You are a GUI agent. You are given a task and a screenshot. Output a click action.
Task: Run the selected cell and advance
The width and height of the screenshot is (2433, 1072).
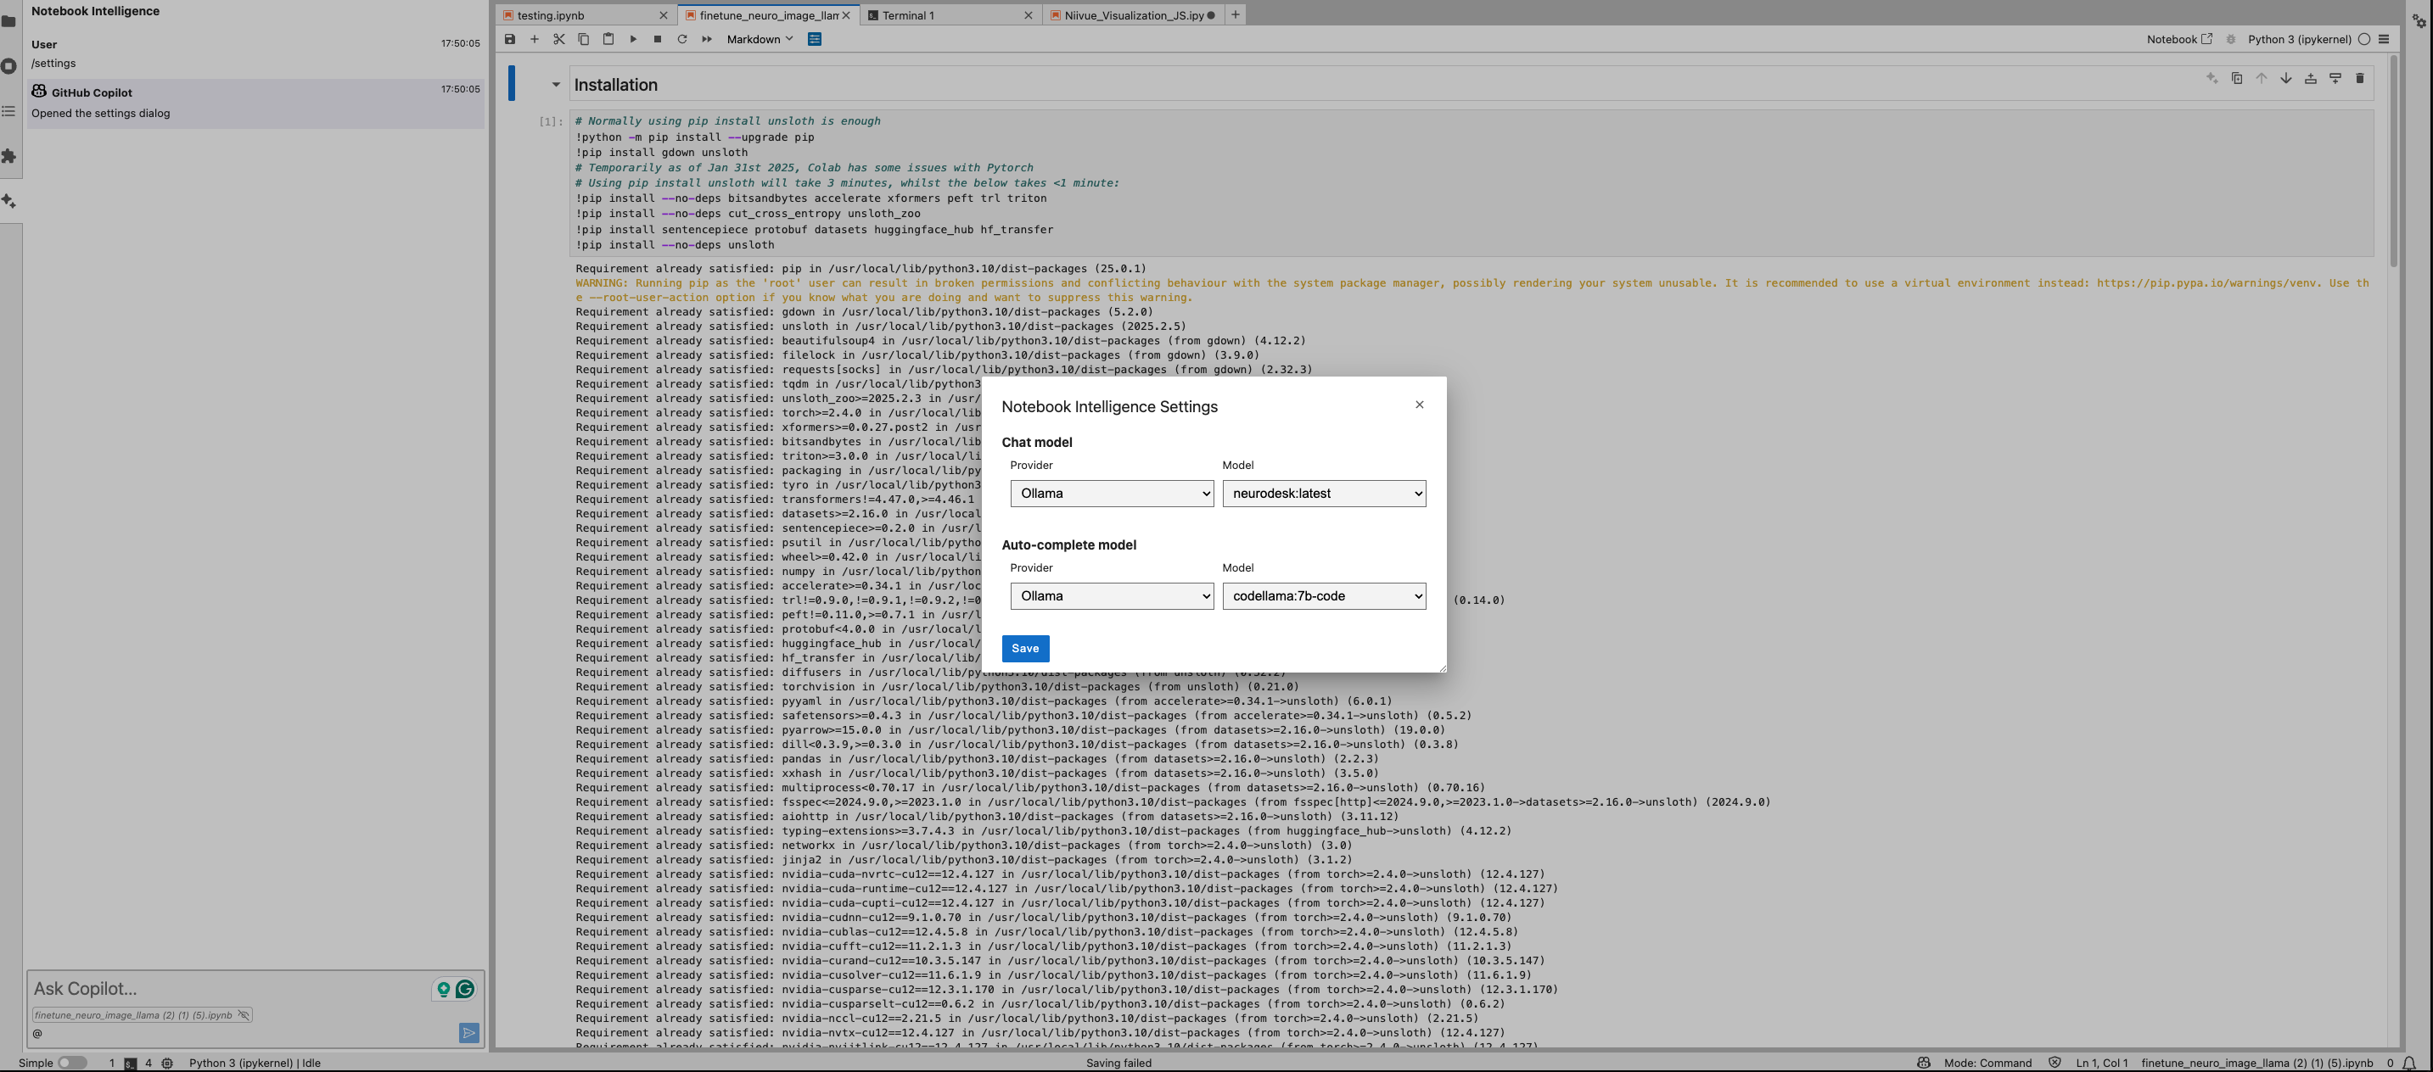click(633, 40)
